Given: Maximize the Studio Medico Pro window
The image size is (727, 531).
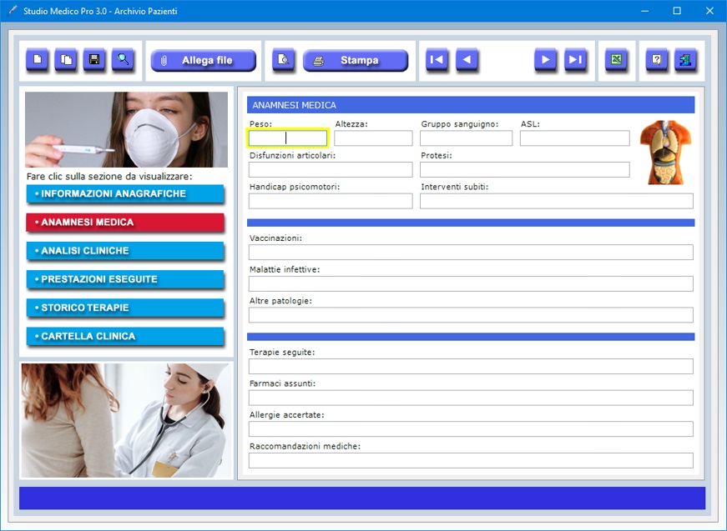Looking at the screenshot, I should pos(677,11).
